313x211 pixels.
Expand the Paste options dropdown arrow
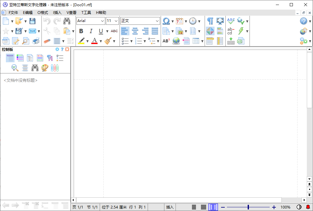click(x=73, y=31)
